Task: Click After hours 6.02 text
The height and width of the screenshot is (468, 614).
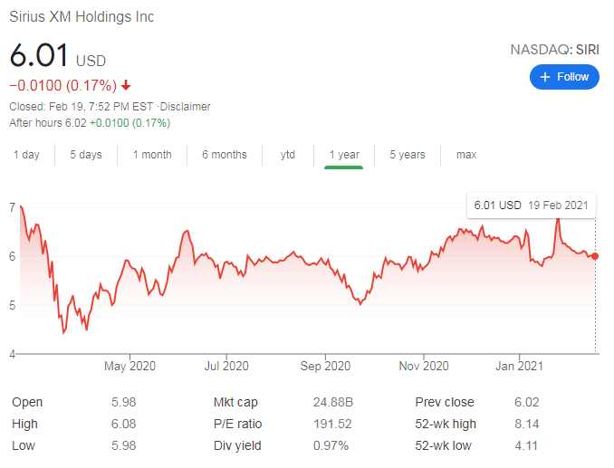Action: [x=48, y=123]
